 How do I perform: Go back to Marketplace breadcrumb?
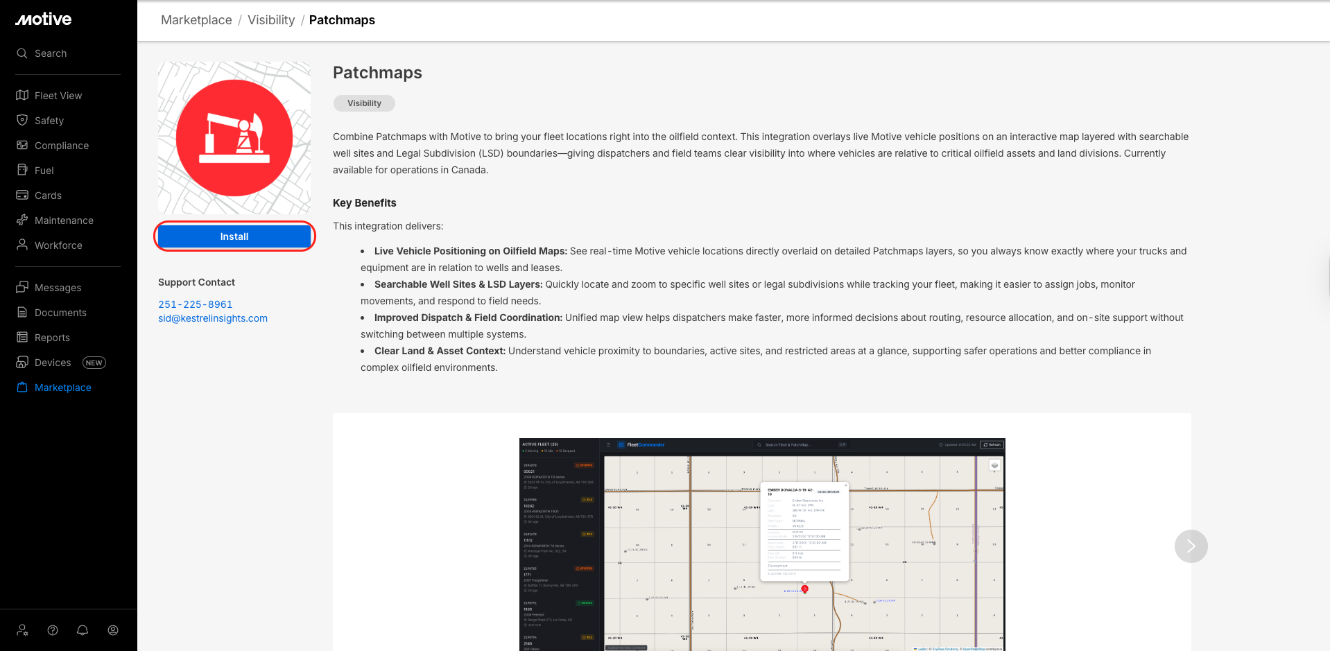196,20
